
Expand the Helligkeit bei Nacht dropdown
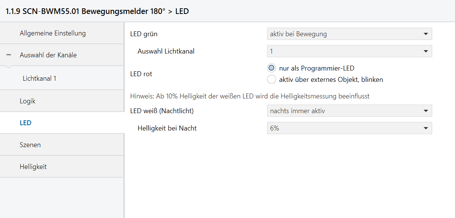coord(349,128)
